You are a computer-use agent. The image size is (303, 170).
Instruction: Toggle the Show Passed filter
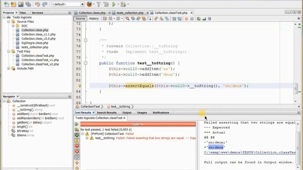(x=77, y=136)
